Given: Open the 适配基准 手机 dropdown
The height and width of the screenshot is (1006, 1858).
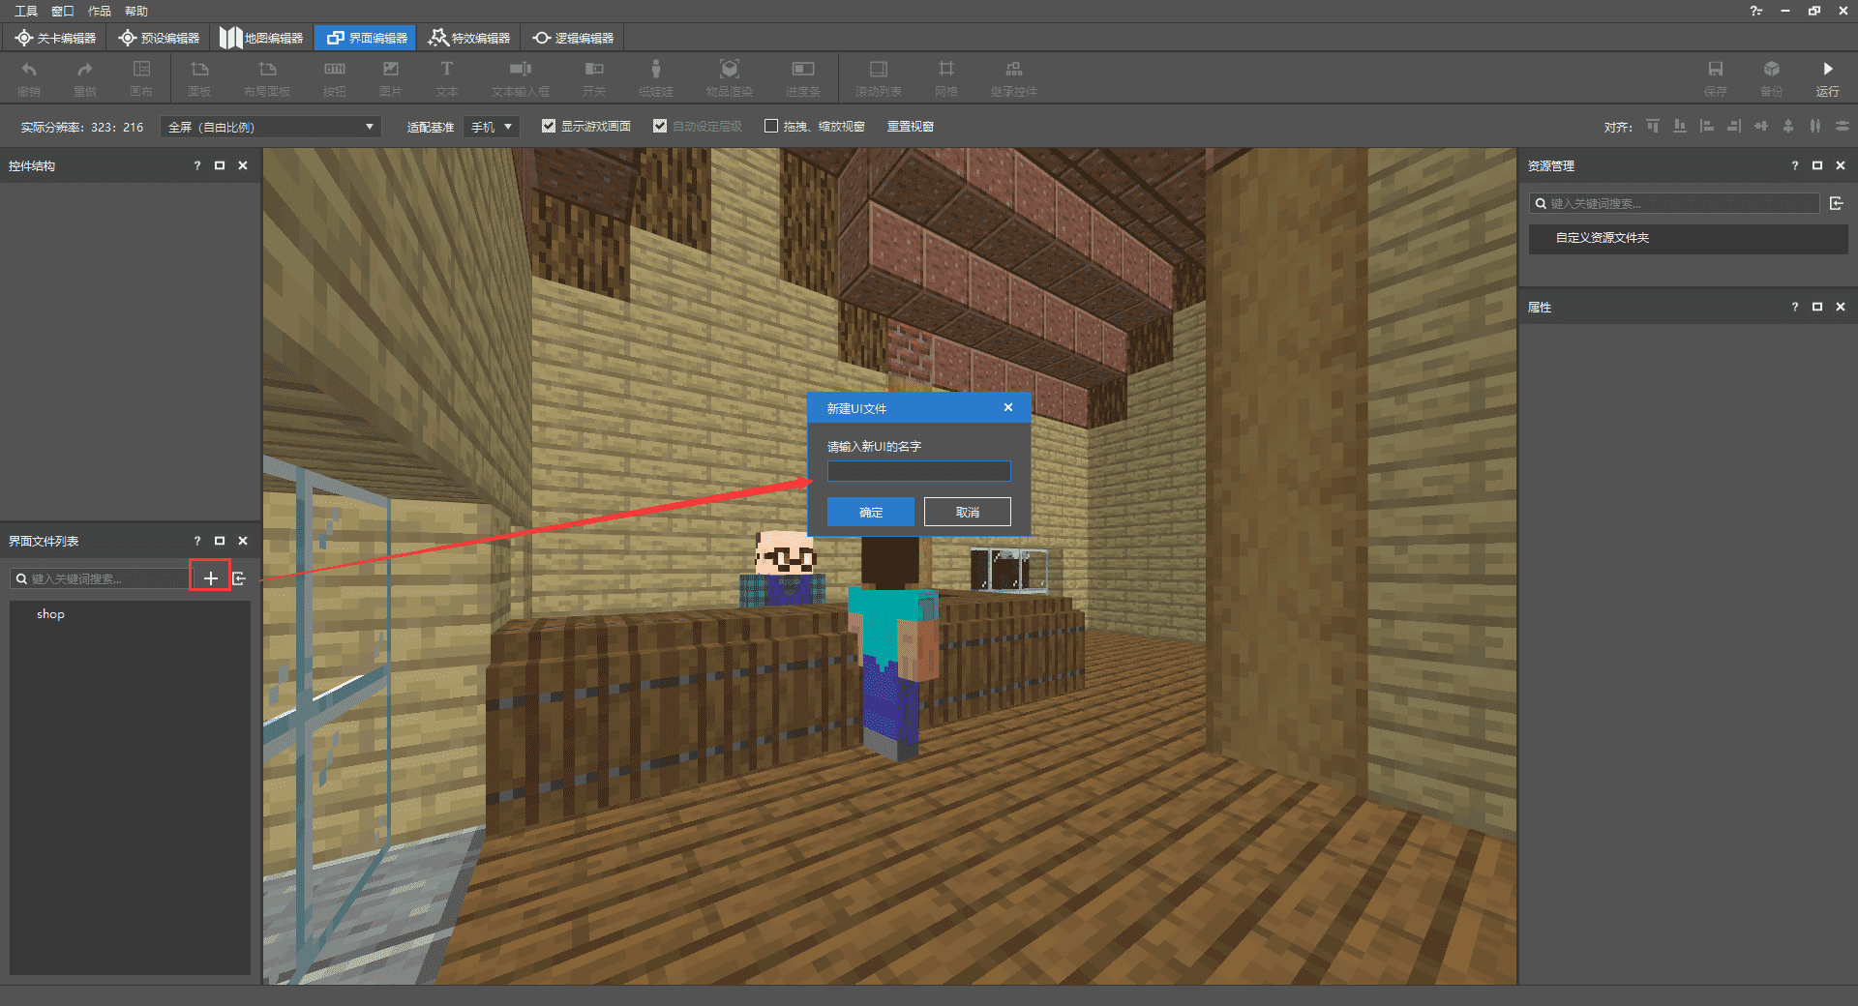Looking at the screenshot, I should (492, 127).
